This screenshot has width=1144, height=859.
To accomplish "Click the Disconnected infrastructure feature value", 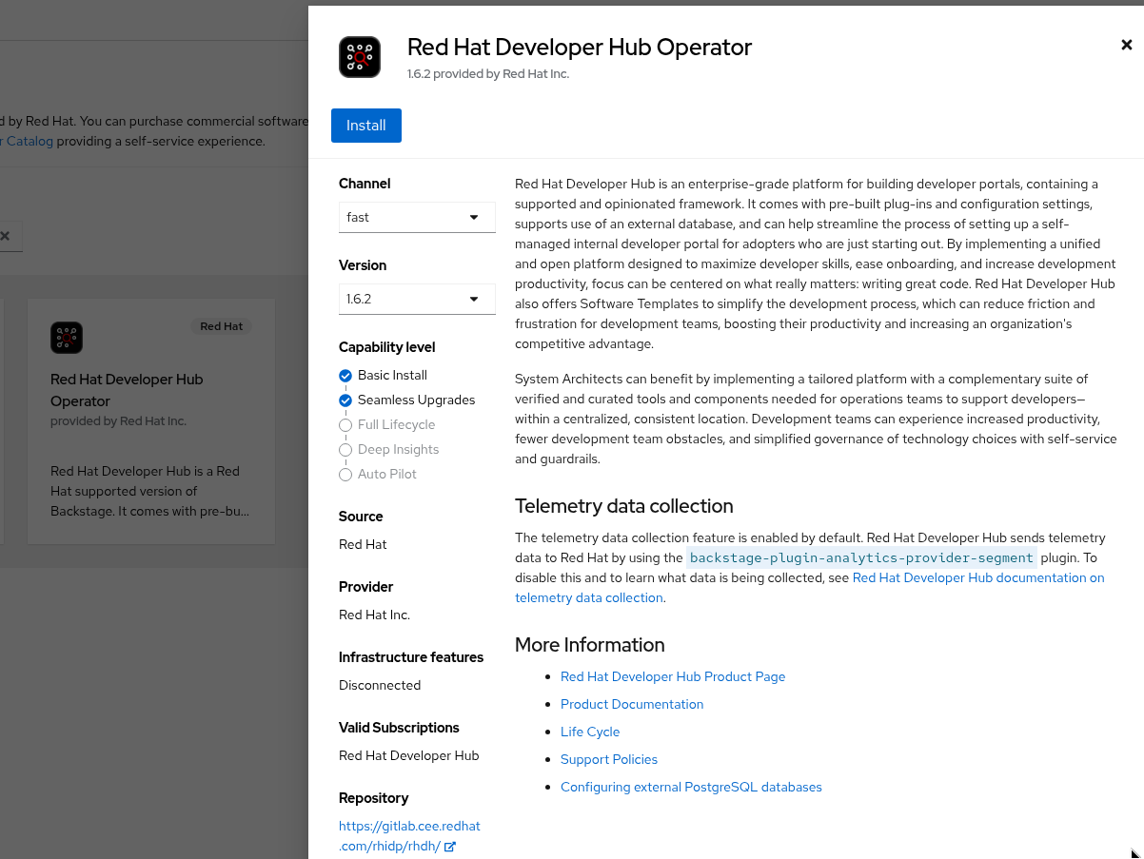I will 380,685.
